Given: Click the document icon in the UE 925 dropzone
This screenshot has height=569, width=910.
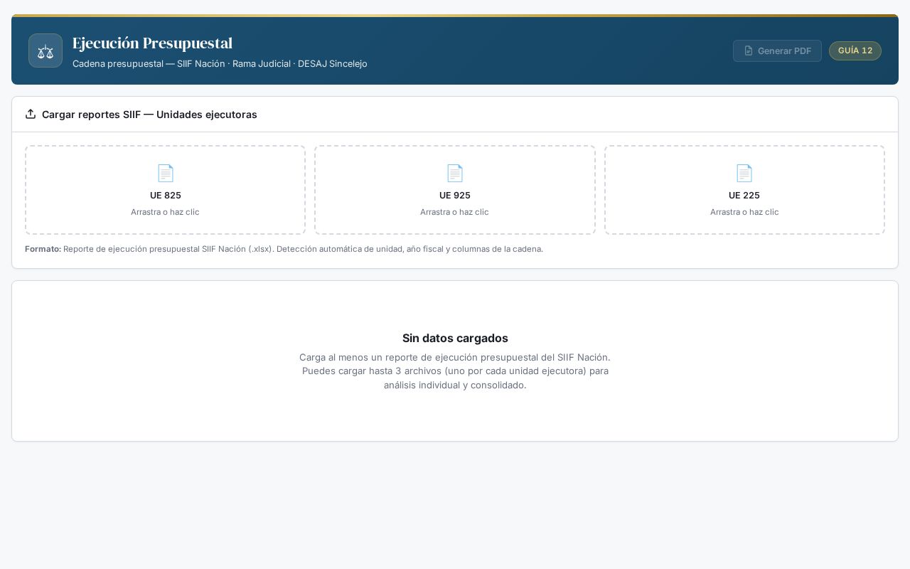Looking at the screenshot, I should pos(455,173).
